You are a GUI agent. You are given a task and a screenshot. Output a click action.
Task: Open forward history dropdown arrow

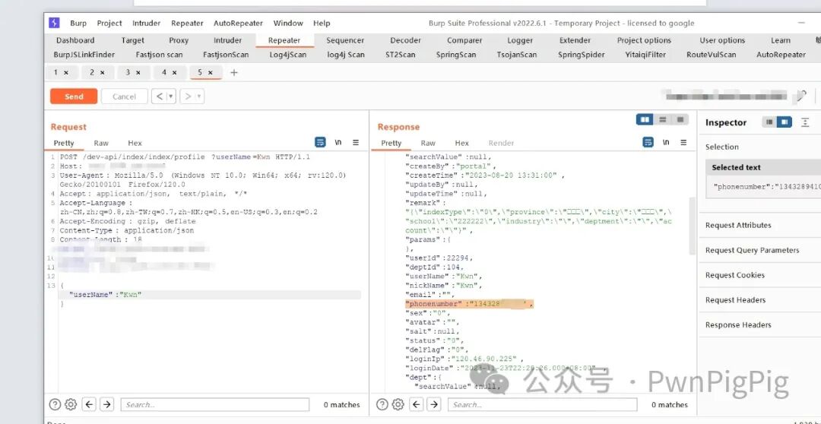point(199,97)
